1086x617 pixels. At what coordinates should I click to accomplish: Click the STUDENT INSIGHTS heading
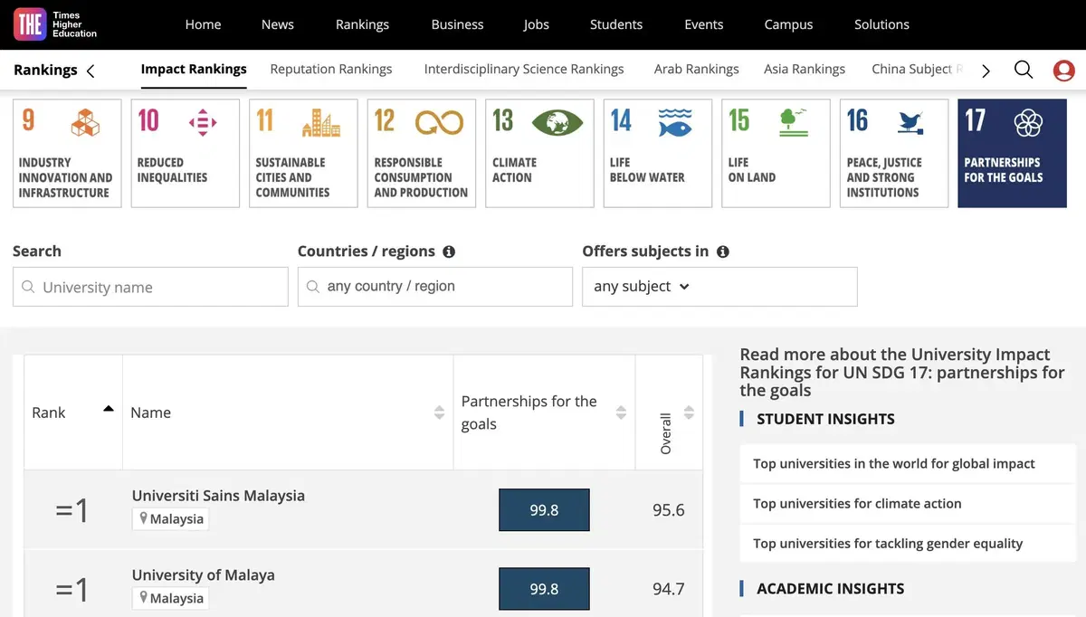(x=825, y=419)
